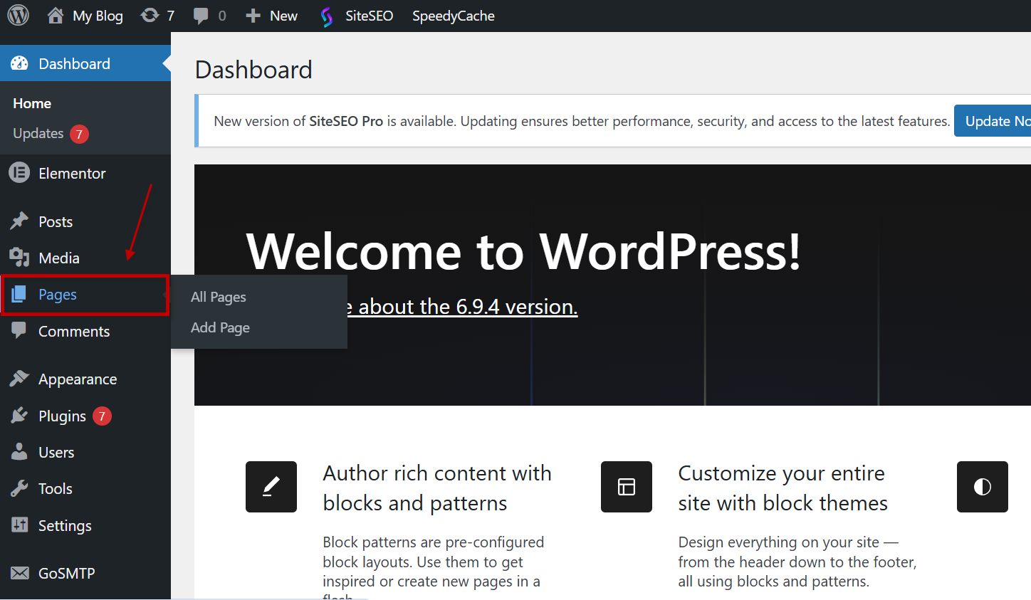Click the Media library icon

pyautogui.click(x=19, y=258)
